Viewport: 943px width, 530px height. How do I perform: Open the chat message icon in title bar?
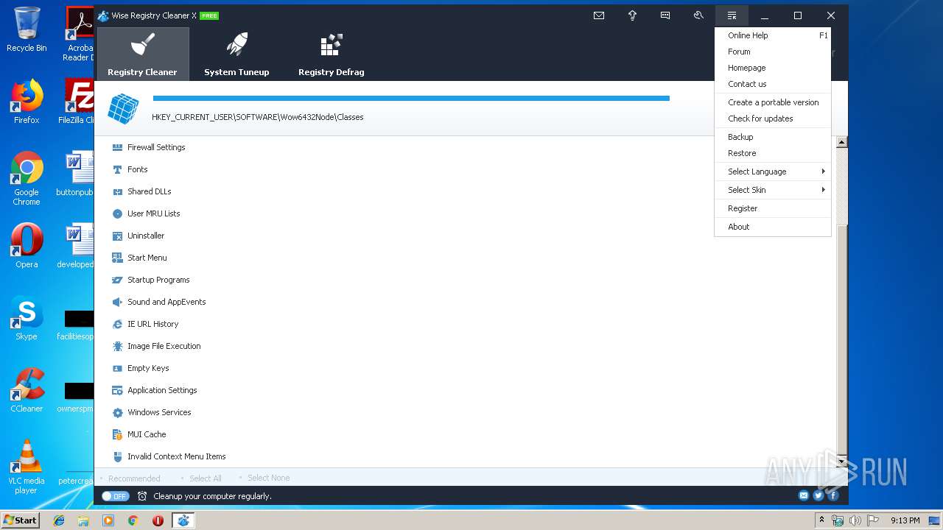click(x=665, y=15)
